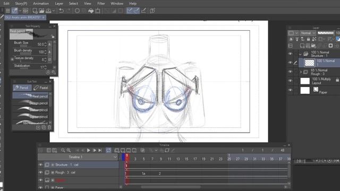The image size is (340, 191).
Task: Expand the Rough : 3 folder in Layer panel
Action: pyautogui.click(x=301, y=72)
